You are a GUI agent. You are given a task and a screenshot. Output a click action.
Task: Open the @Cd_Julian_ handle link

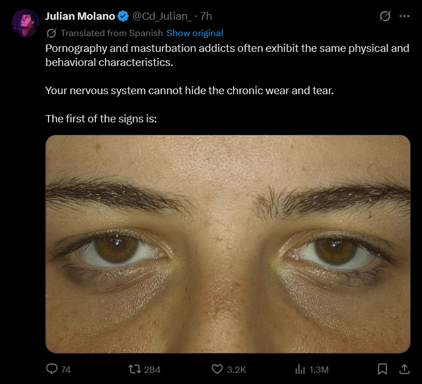pyautogui.click(x=162, y=16)
